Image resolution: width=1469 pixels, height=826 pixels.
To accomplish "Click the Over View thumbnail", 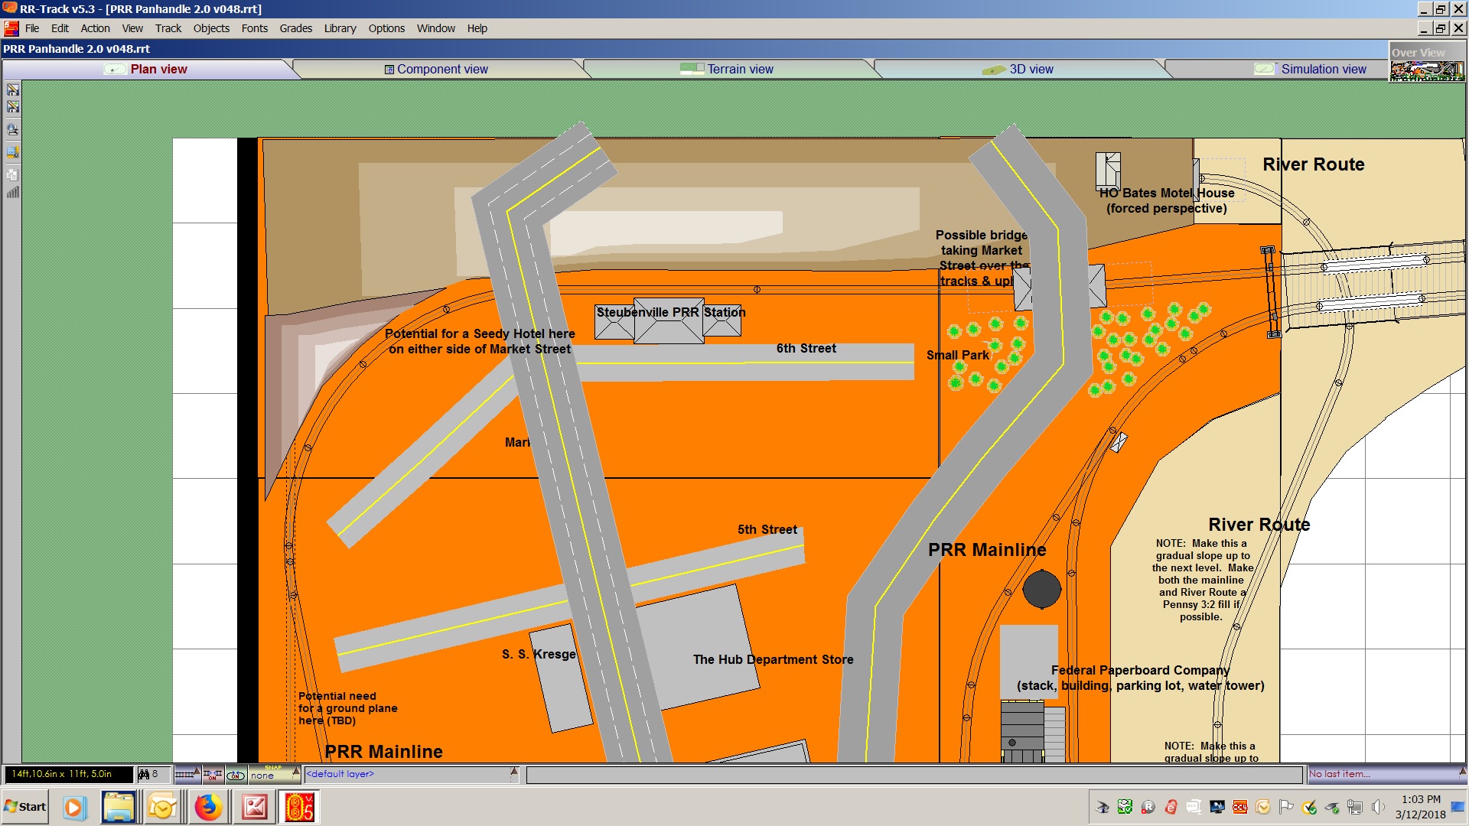I will click(1426, 70).
